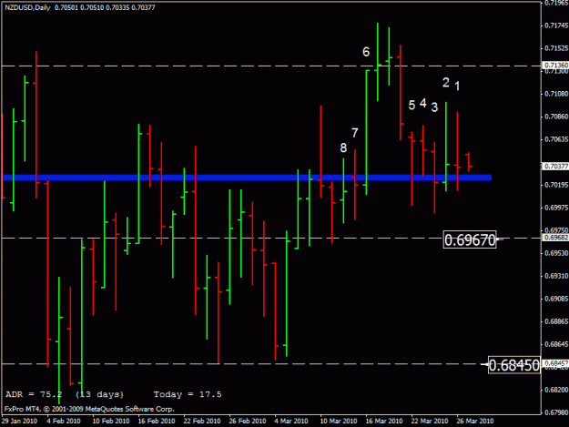Click the 22 Feb 2010 date label
Image resolution: width=569 pixels, height=427 pixels.
(x=202, y=421)
